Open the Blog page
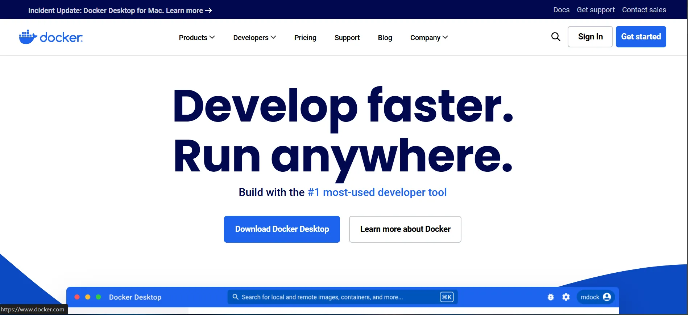 (385, 38)
